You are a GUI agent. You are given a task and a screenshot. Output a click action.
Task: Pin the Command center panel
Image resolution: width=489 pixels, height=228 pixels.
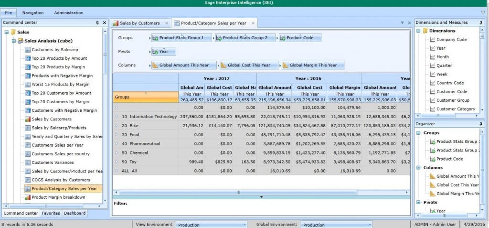click(97, 22)
